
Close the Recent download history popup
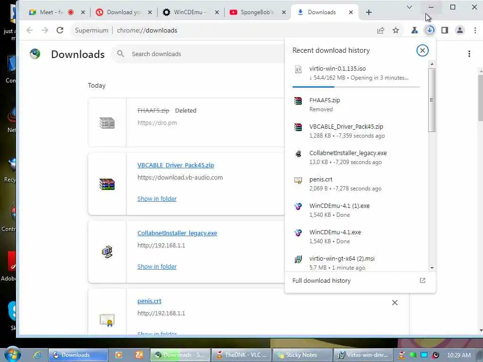coord(422,50)
